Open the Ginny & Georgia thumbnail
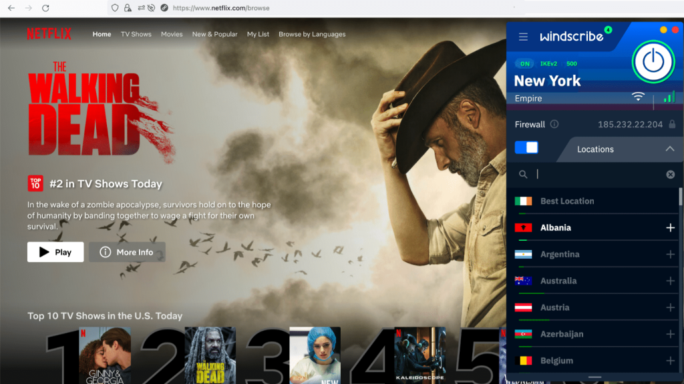The height and width of the screenshot is (384, 684). 105,355
